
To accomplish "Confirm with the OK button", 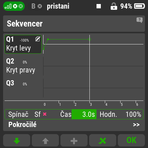I will (x=131, y=140).
